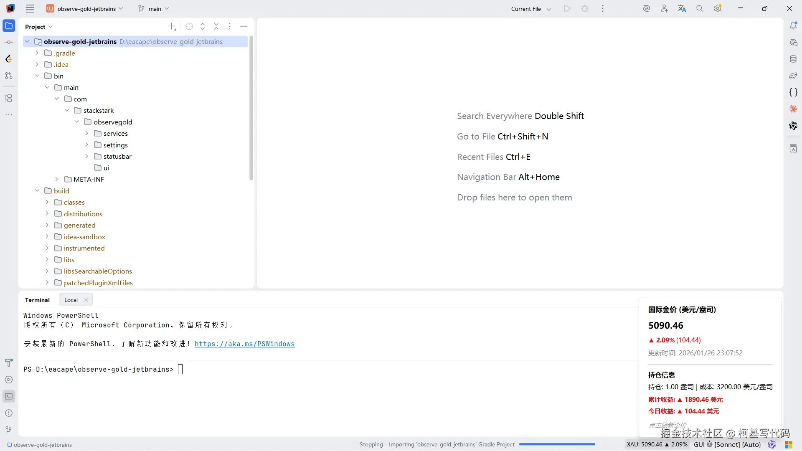Viewport: 802px width, 451px height.
Task: Toggle the Terminal tool window button
Action: point(9,396)
